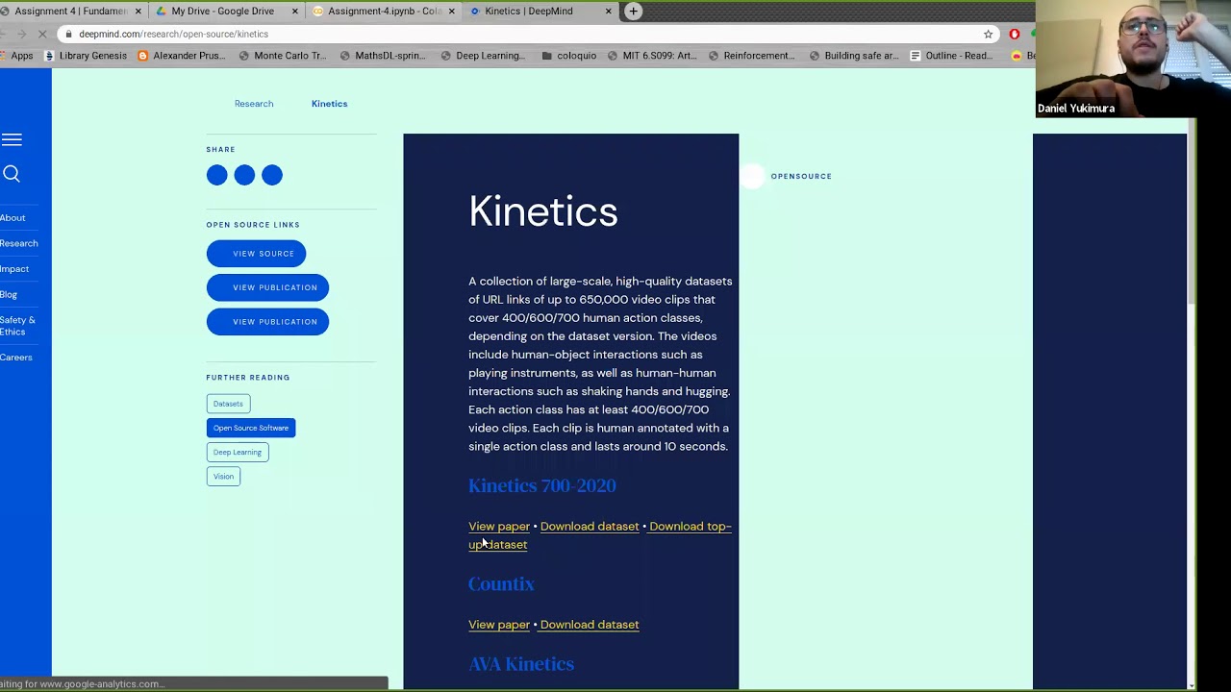Open the Monte Carlo Tr... bookmark
This screenshot has width=1231, height=692.
pyautogui.click(x=282, y=56)
